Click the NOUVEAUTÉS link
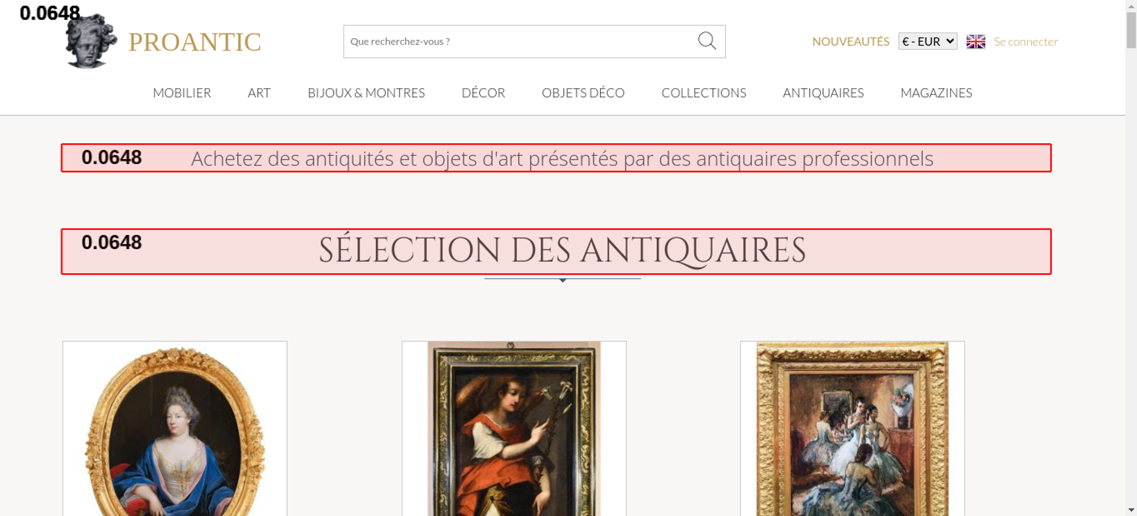1137x516 pixels. 850,41
